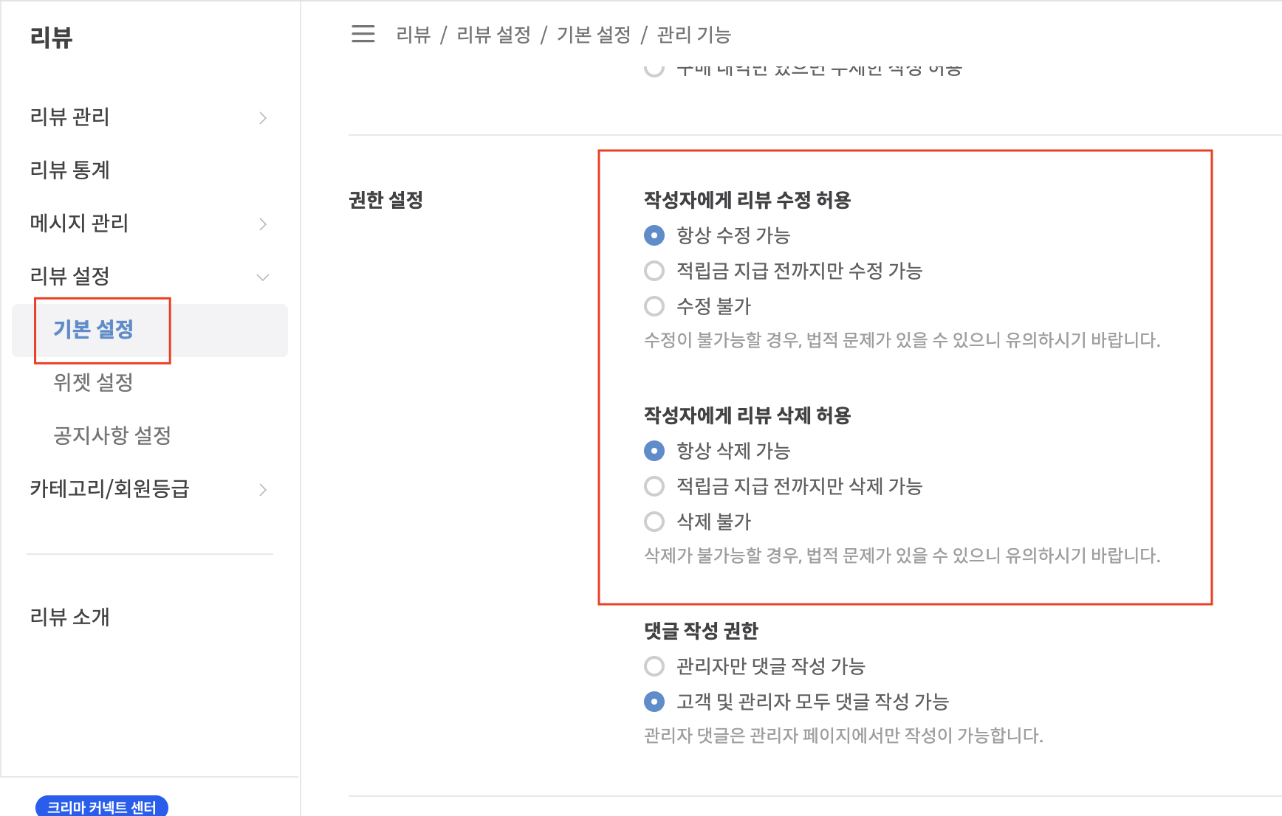
Task: Click the 크리마 커넥트 센터 button
Action: pos(102,806)
